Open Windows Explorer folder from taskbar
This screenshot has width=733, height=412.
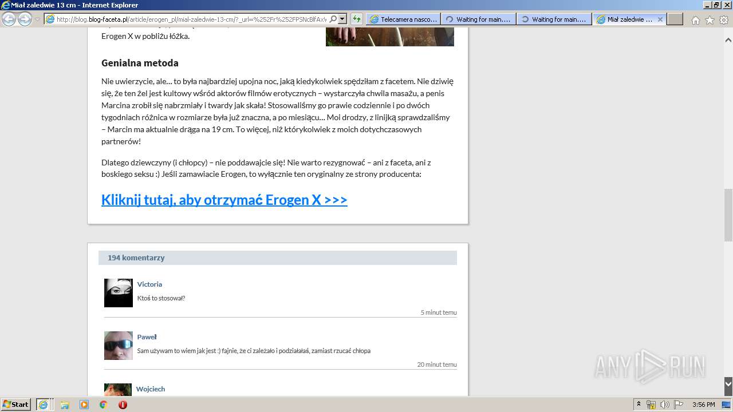click(65, 405)
